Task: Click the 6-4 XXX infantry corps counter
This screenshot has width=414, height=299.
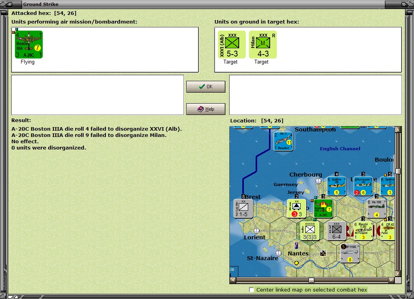Action: pyautogui.click(x=336, y=231)
